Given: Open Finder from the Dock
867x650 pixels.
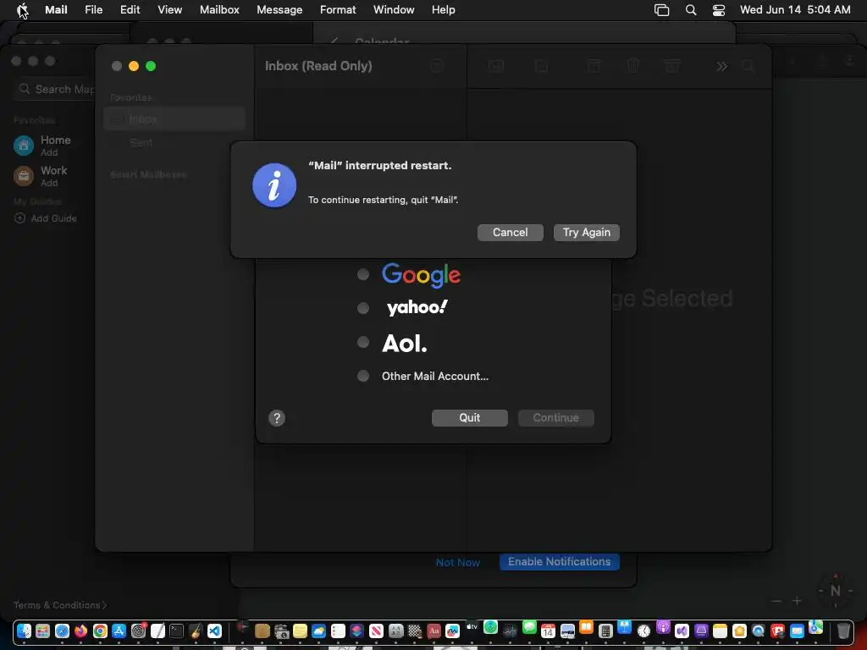Looking at the screenshot, I should click(x=24, y=631).
